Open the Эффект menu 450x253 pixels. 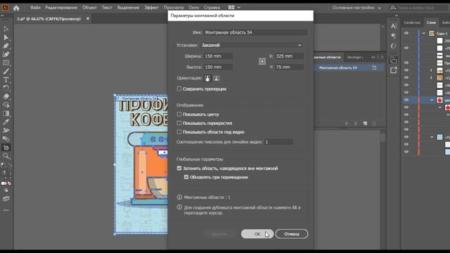coord(151,8)
